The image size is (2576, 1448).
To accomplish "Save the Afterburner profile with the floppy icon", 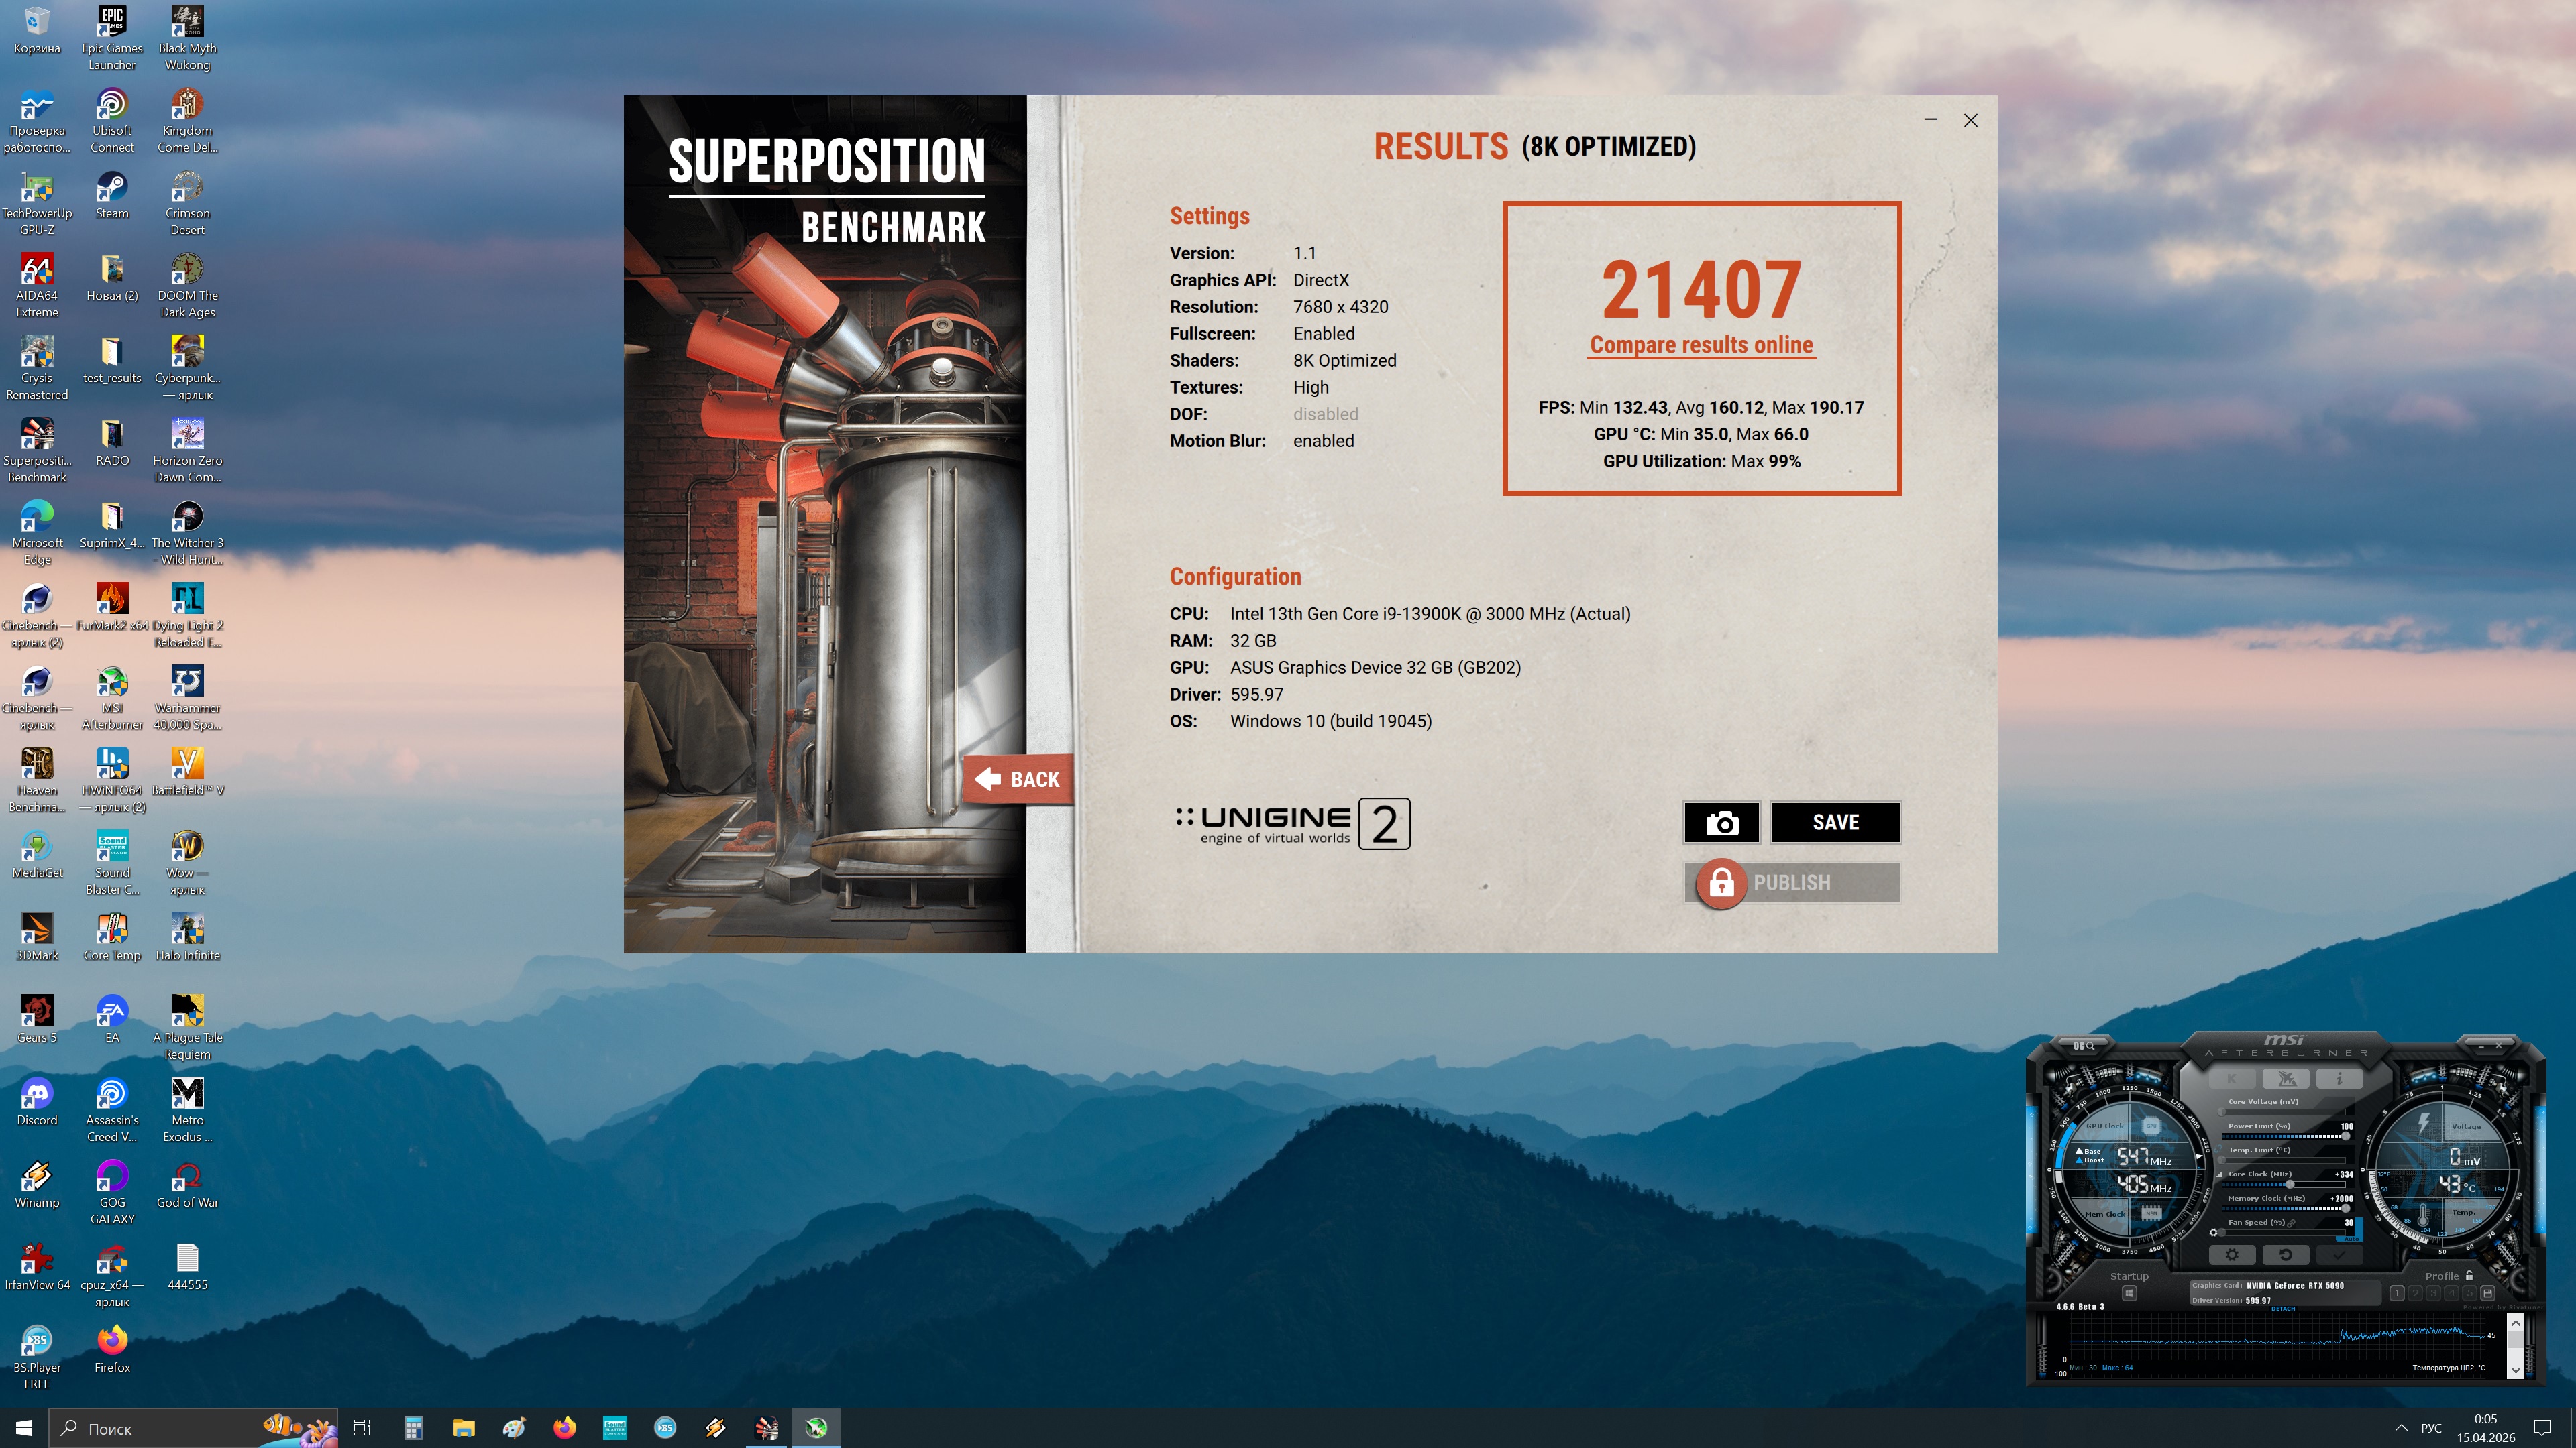I will [2488, 1293].
